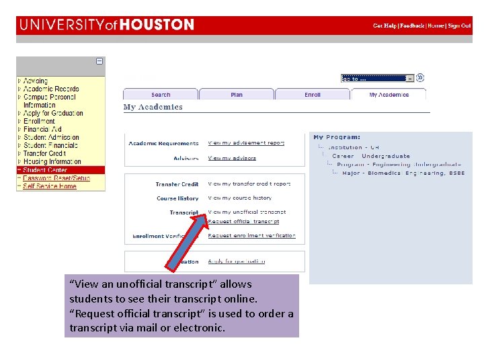Expand the Enrollment menu triangle
The width and height of the screenshot is (484, 363).
[x=19, y=121]
